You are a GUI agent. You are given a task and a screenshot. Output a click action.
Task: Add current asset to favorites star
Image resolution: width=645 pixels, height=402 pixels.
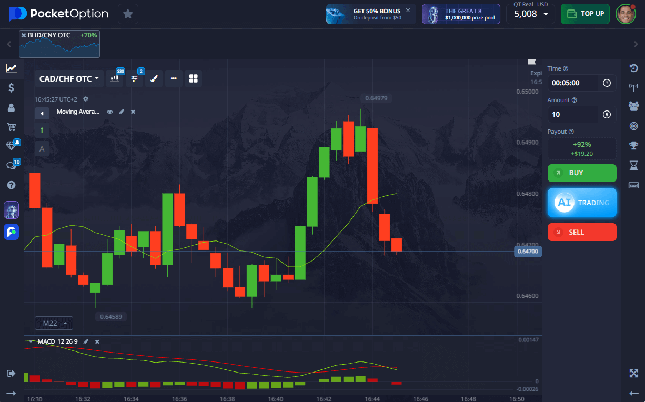click(128, 14)
